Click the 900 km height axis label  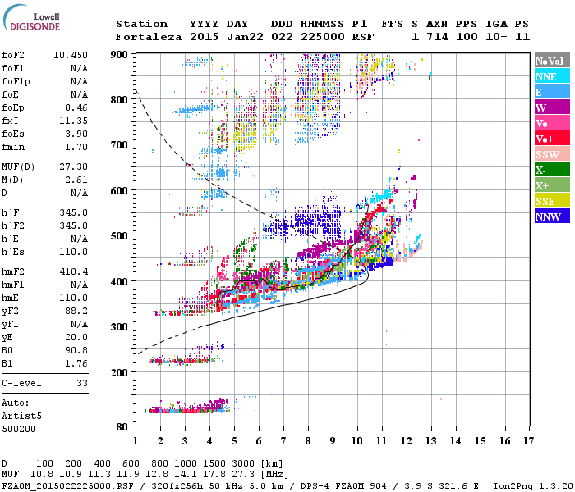pos(119,55)
